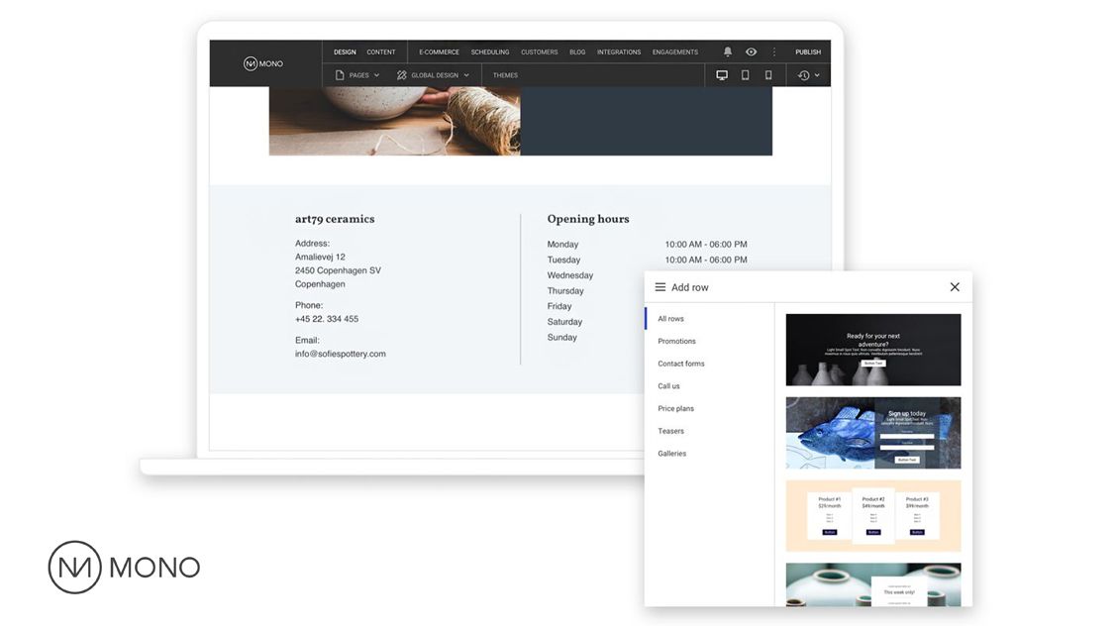Screen dimensions: 1117x631
Task: Click the hamburger icon in Add row
Action: pyautogui.click(x=660, y=287)
